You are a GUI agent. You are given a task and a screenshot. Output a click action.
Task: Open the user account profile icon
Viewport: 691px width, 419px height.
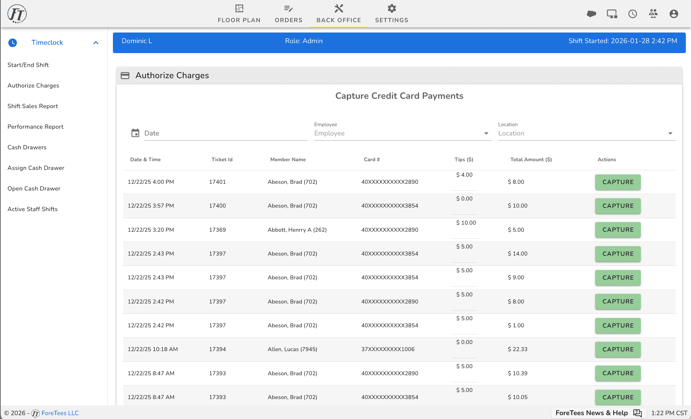[674, 14]
